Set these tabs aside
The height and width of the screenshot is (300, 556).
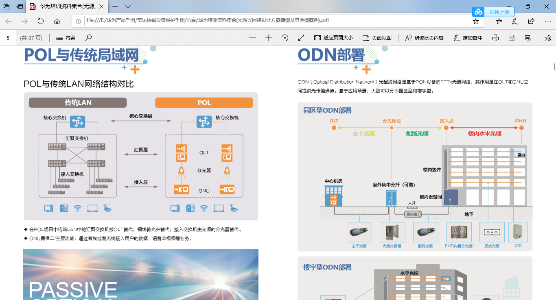click(19, 7)
